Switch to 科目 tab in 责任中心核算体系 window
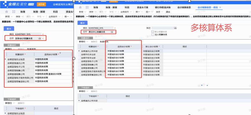The height and width of the screenshot is (115, 251). point(127,7)
